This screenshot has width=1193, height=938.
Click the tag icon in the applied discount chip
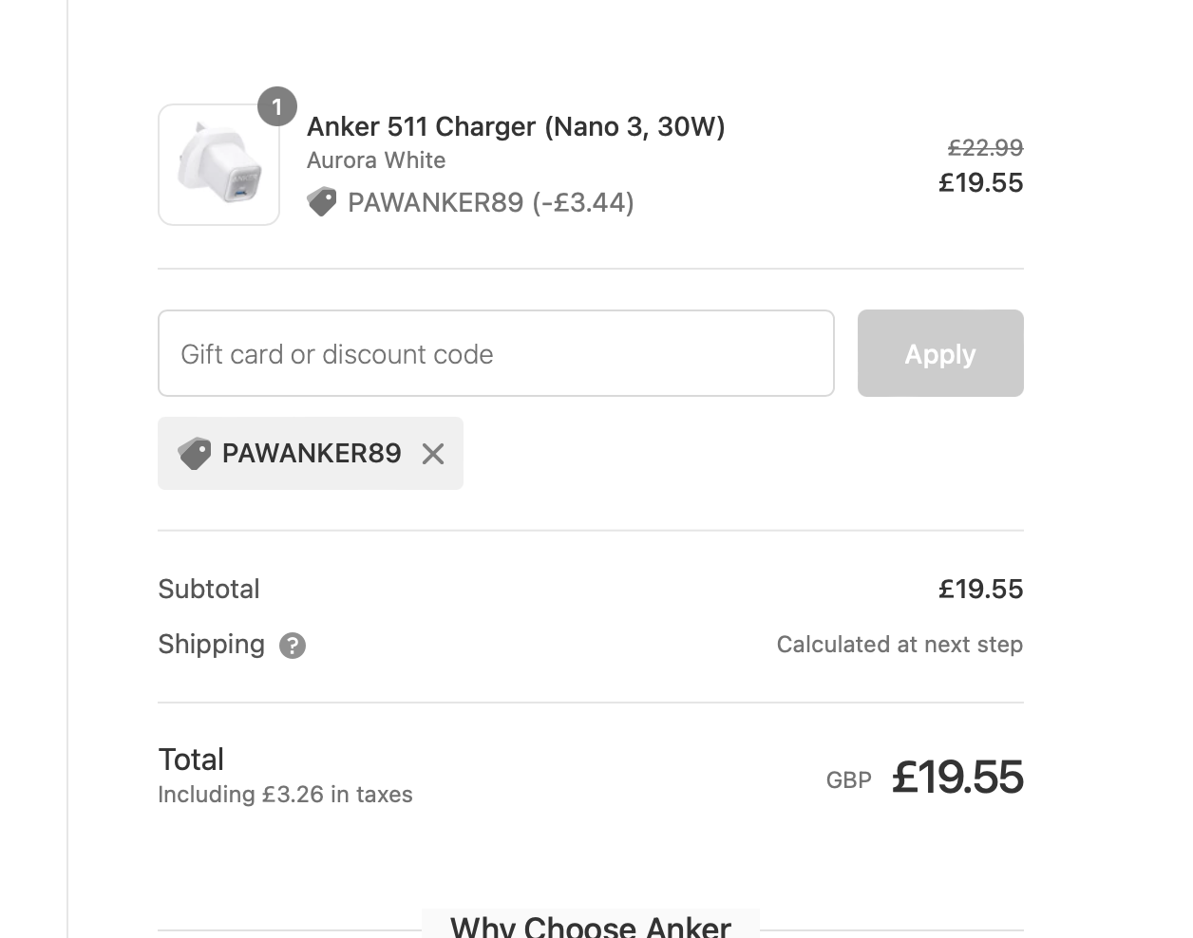click(195, 454)
